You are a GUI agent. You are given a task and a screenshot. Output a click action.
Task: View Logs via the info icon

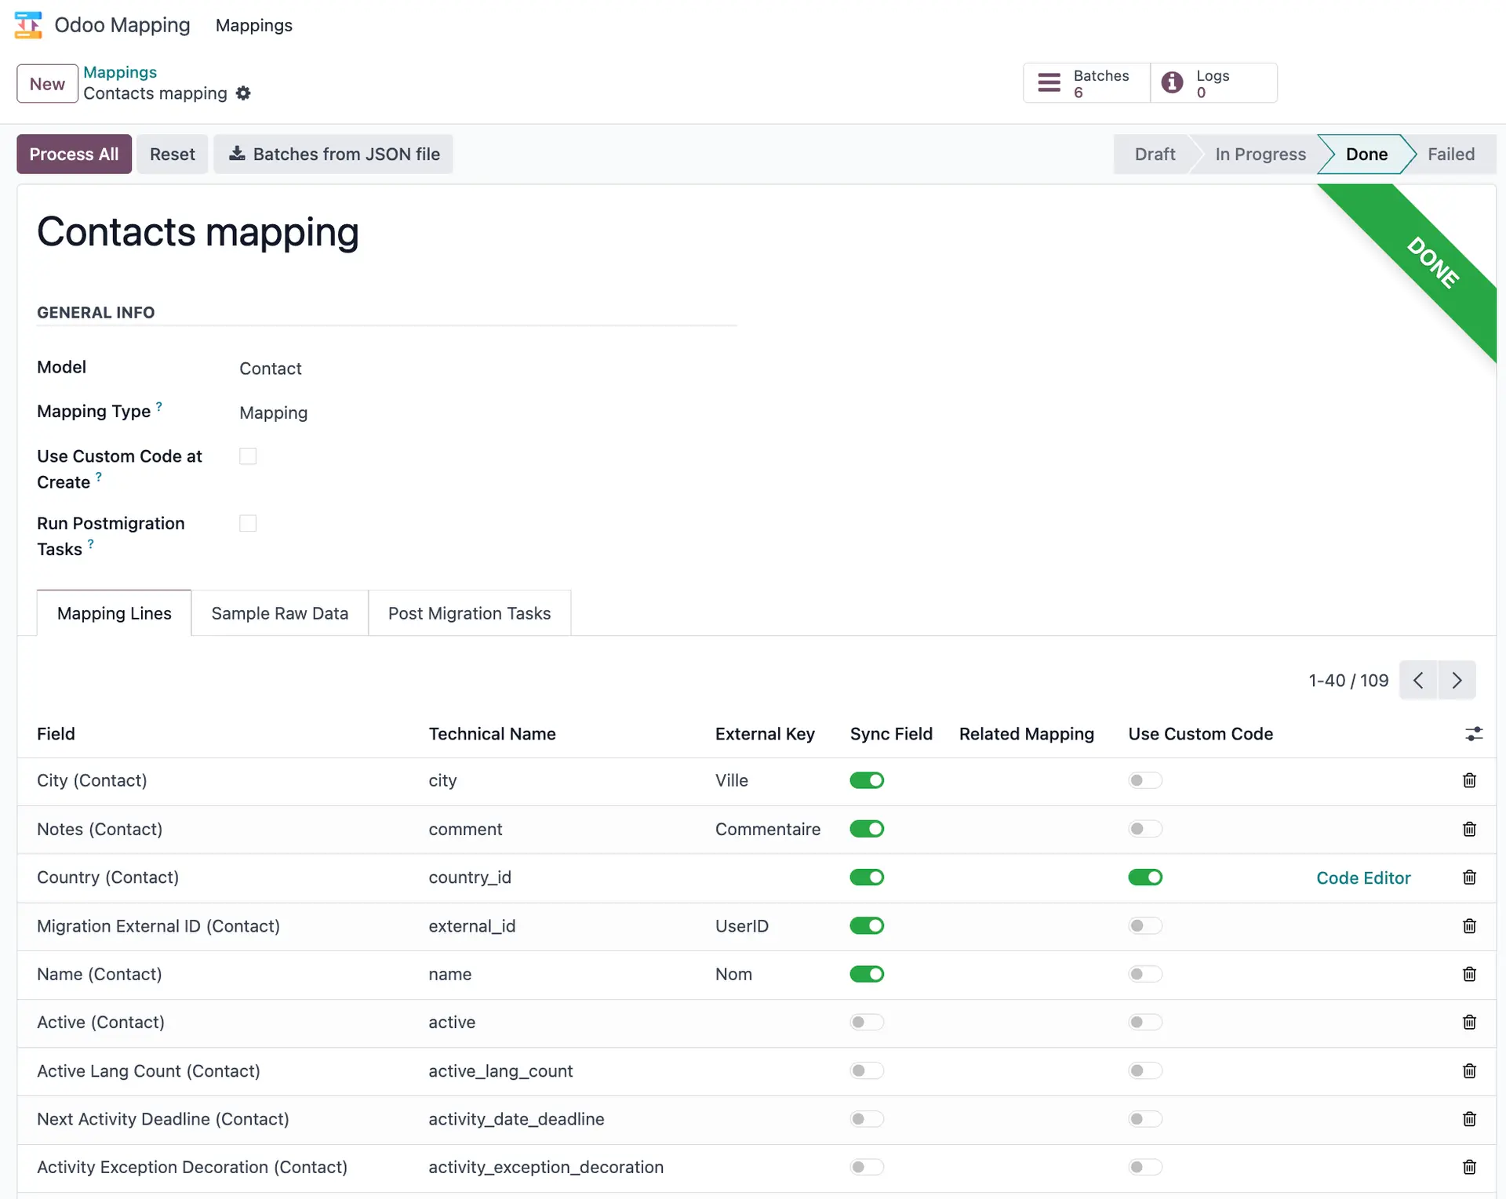1172,82
